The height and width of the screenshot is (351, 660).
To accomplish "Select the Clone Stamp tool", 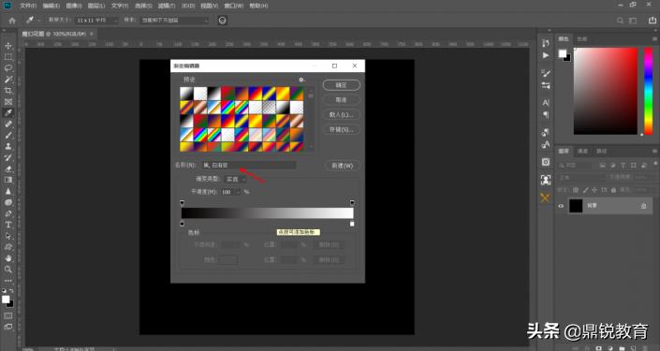I will 8,146.
